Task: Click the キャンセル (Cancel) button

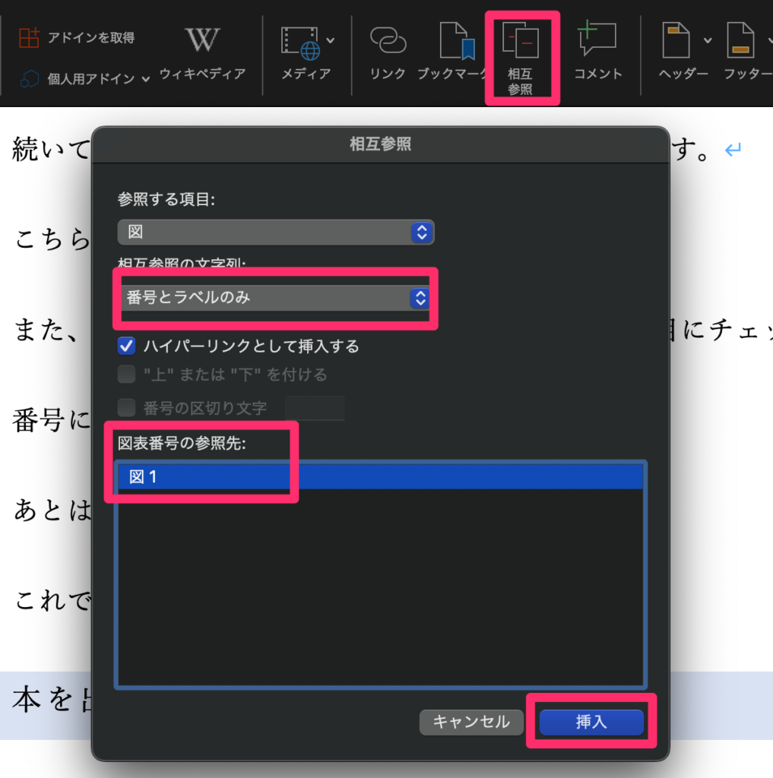Action: pos(471,722)
